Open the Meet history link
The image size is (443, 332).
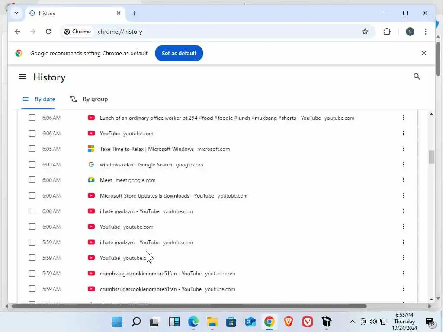click(106, 180)
